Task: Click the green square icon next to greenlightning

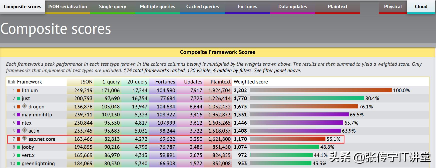Action: [19, 164]
